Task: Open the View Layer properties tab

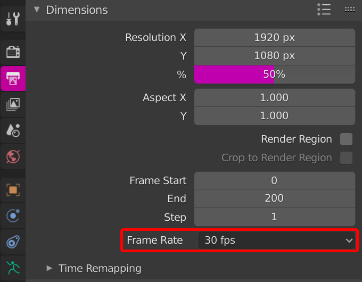Action: (13, 104)
